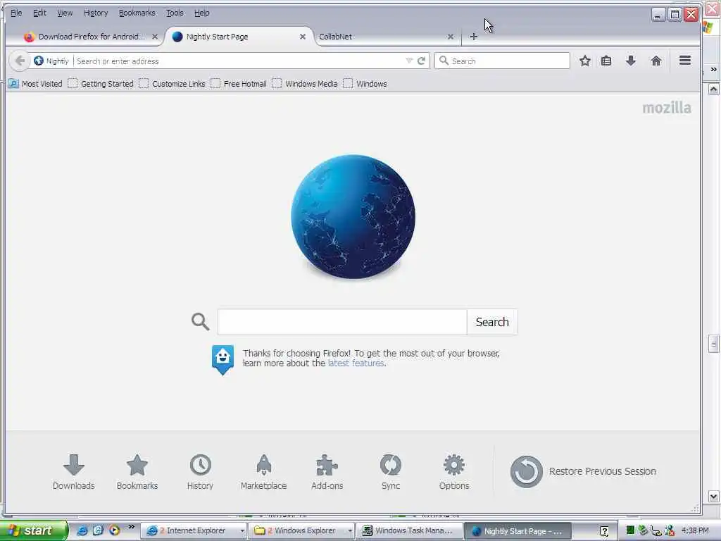Open History shortcut on start page
The height and width of the screenshot is (541, 721).
[200, 471]
